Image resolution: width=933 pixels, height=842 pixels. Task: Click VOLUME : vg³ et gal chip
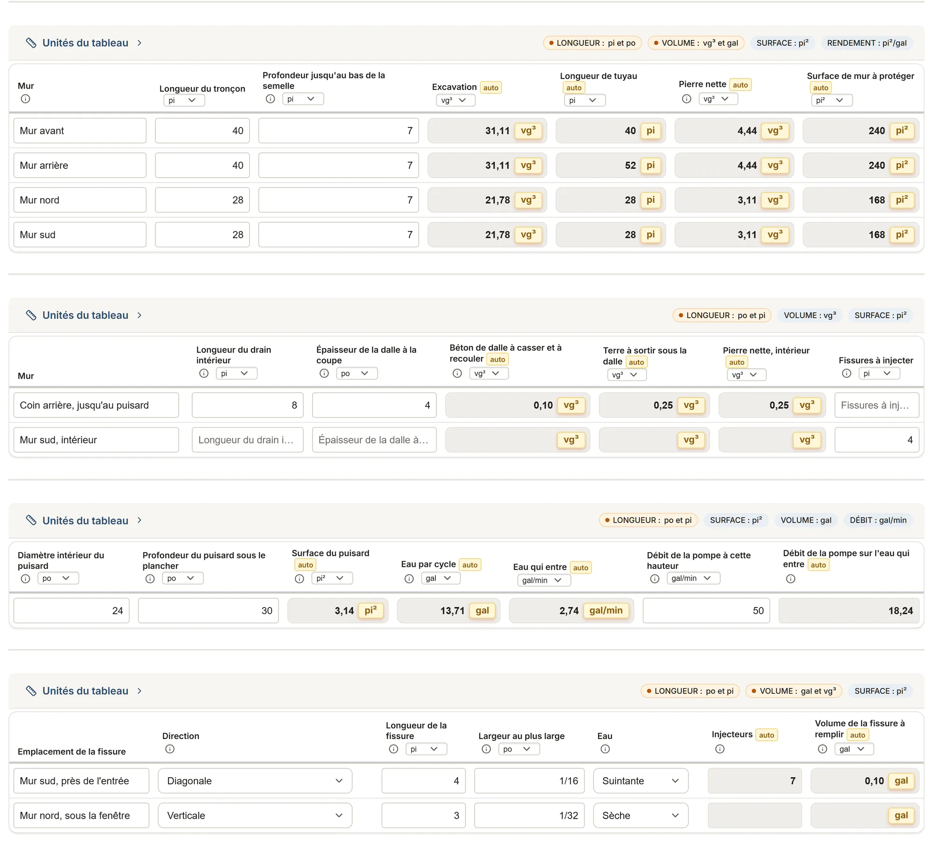click(696, 43)
